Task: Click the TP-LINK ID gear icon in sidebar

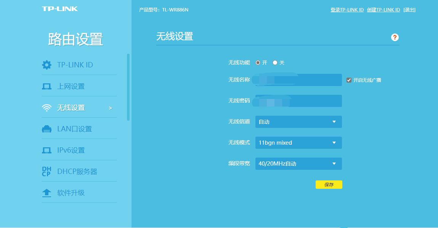Action: click(x=47, y=65)
